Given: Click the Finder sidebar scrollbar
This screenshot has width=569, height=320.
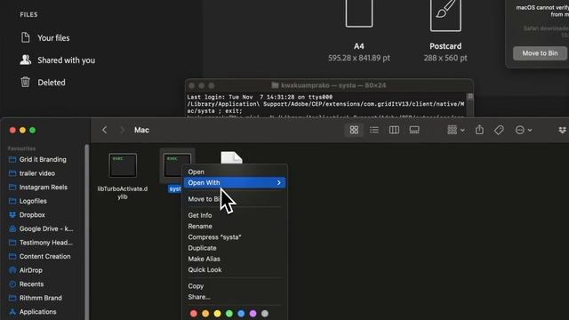Looking at the screenshot, I should [87, 232].
